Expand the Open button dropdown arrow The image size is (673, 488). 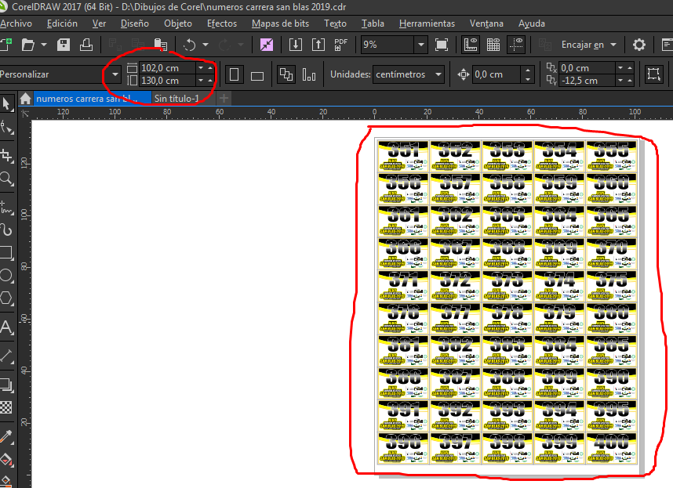44,45
